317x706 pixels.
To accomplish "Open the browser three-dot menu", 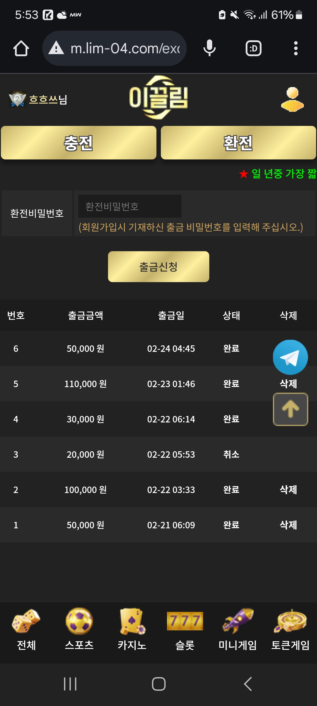I will 296,49.
